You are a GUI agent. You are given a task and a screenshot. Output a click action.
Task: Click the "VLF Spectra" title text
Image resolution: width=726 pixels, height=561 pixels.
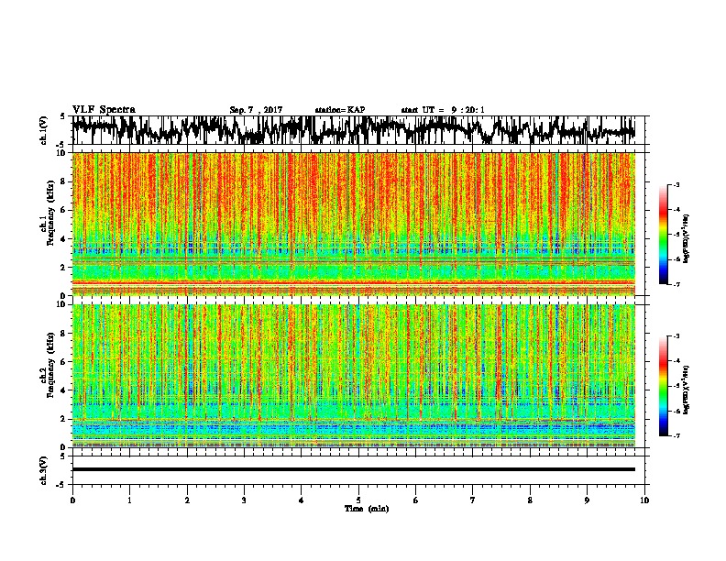tap(104, 110)
